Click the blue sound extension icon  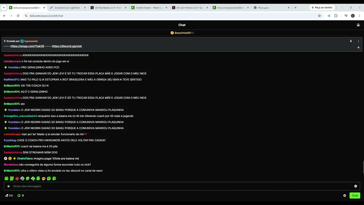[329, 16]
